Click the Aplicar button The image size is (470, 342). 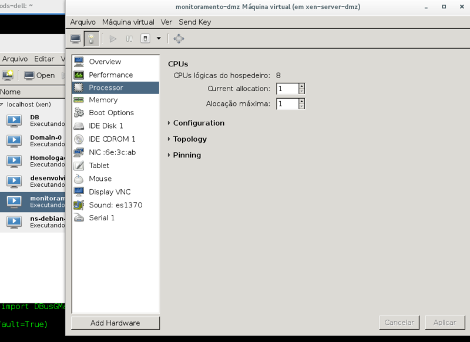coord(445,323)
